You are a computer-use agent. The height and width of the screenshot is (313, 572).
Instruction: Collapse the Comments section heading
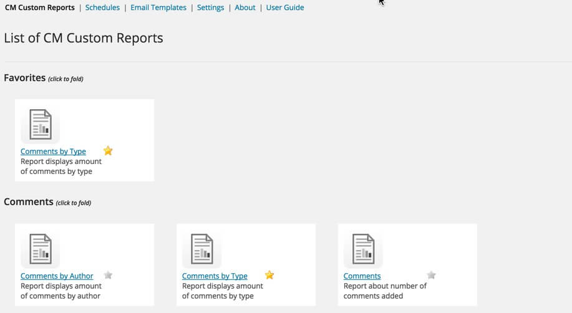[29, 202]
